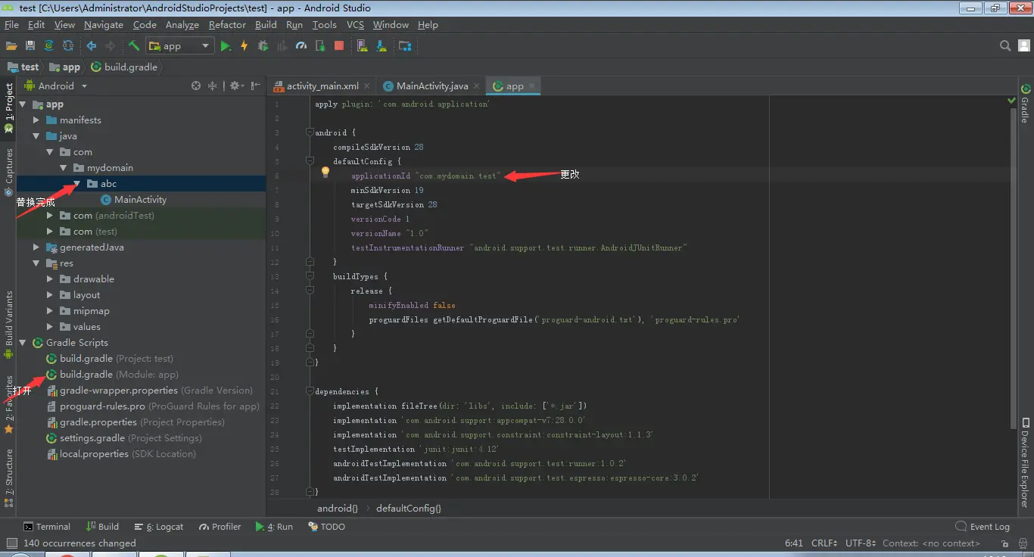Select MainActivity in the project tree
Screen dimensions: 1034x557
pyautogui.click(x=140, y=200)
